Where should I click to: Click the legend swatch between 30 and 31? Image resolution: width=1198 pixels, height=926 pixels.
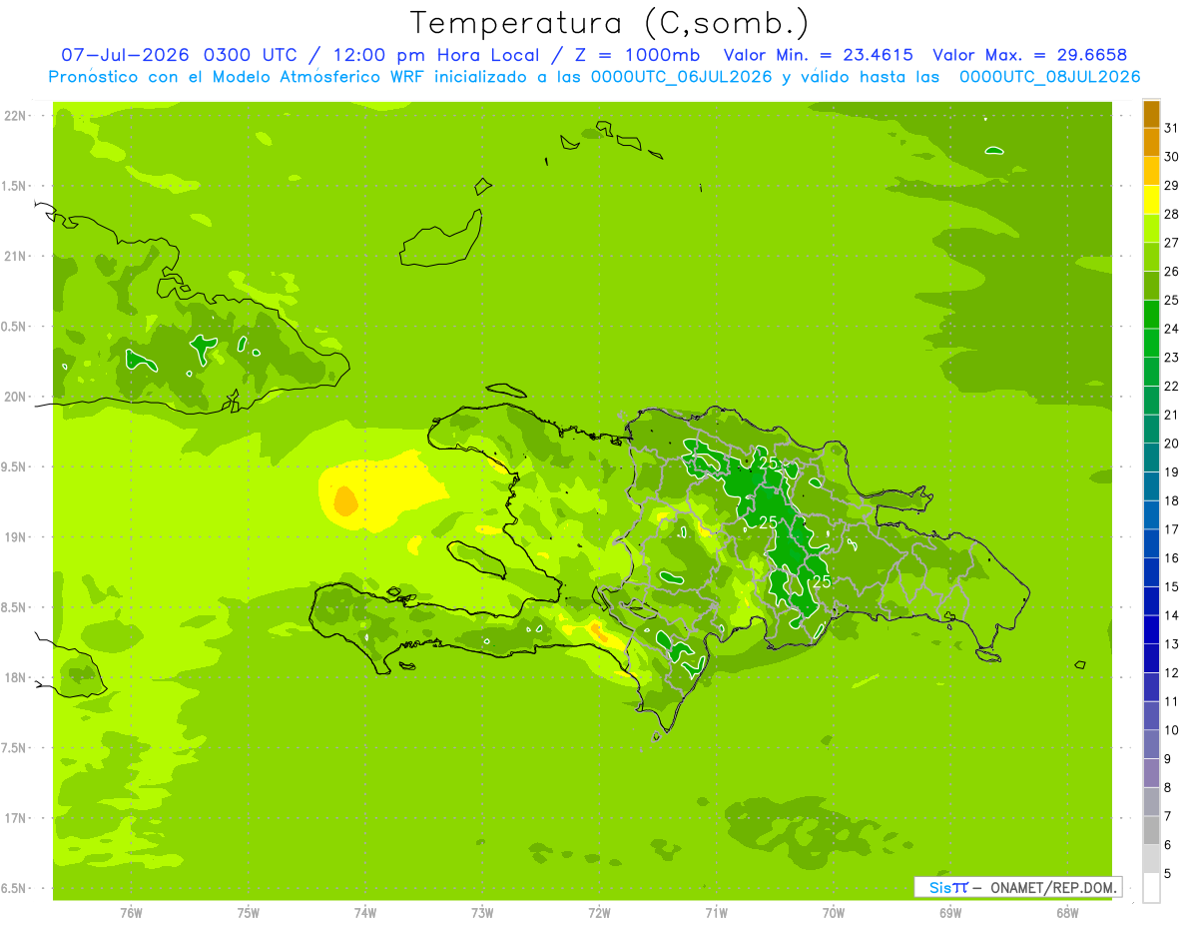[1151, 143]
